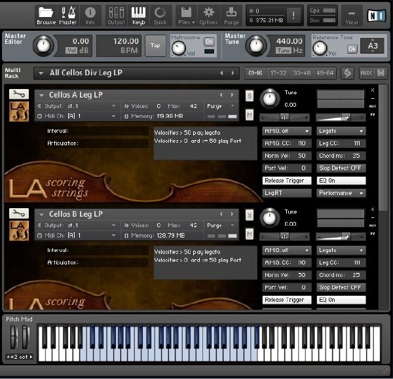The image size is (393, 379).
Task: Toggle Stop Detect OFF for Cellos A
Action: (341, 168)
